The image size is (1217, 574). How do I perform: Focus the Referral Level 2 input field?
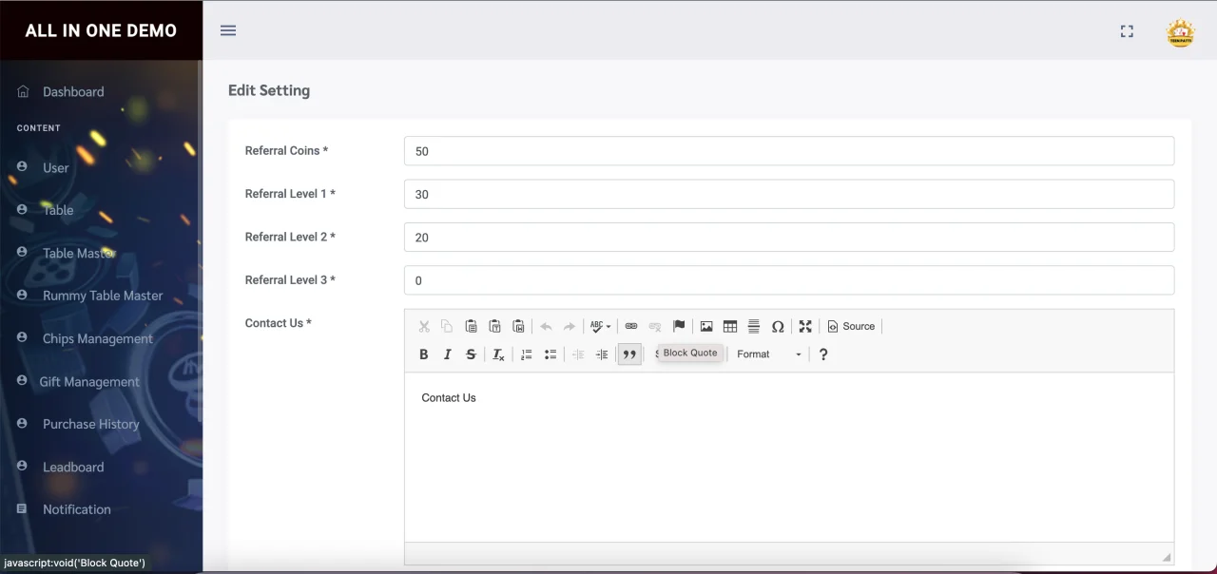tap(789, 238)
